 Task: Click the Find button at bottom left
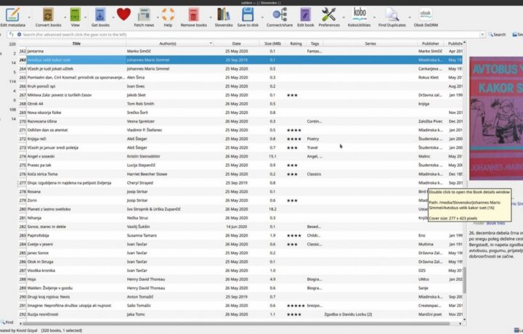tap(7, 322)
